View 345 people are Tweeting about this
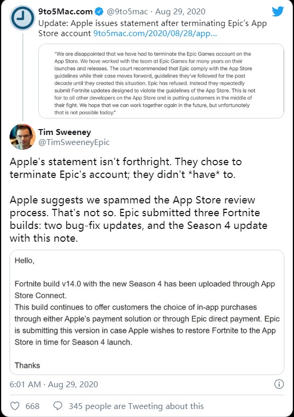The image size is (294, 417). [x=136, y=406]
